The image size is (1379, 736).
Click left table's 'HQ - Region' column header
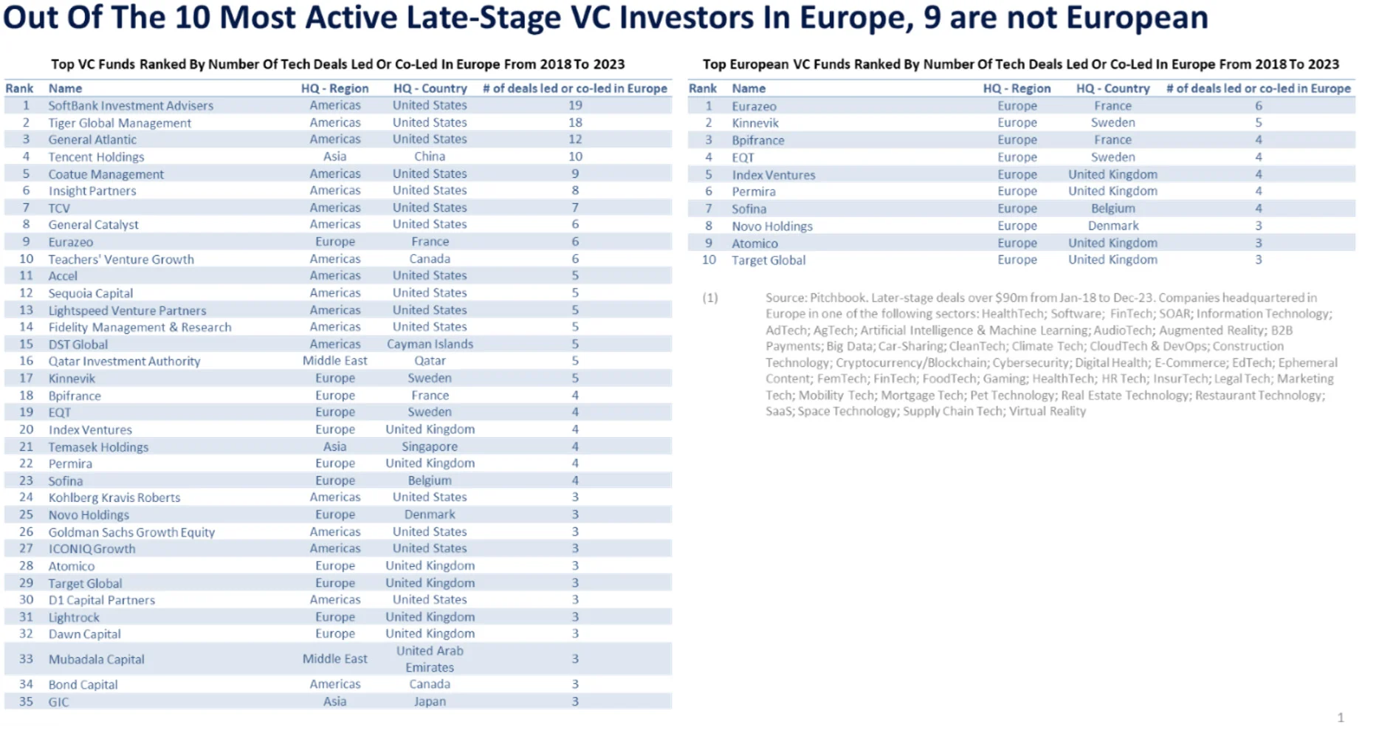tap(334, 89)
